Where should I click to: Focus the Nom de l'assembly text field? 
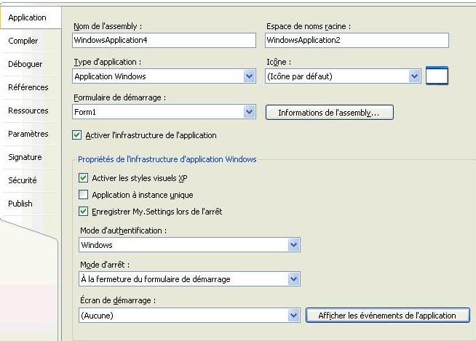click(164, 40)
